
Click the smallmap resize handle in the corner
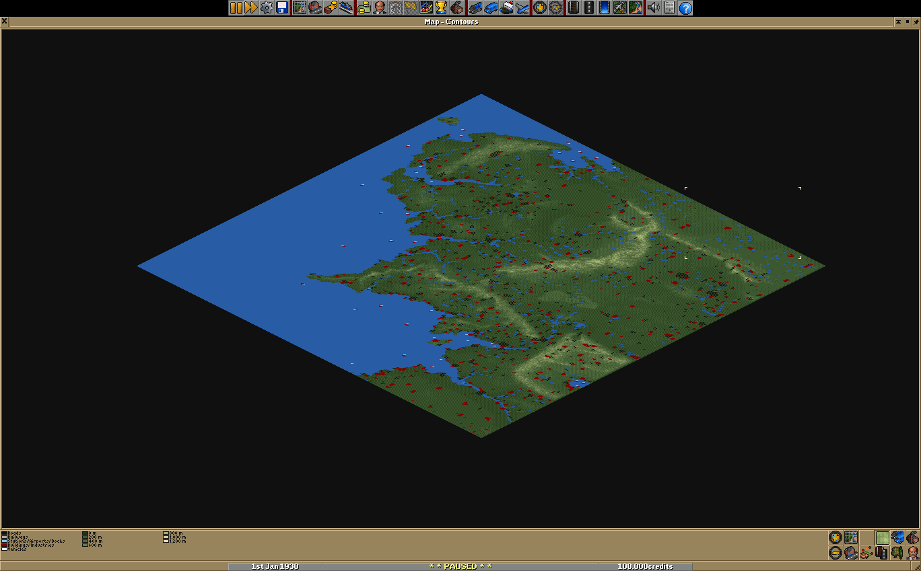tap(916, 565)
